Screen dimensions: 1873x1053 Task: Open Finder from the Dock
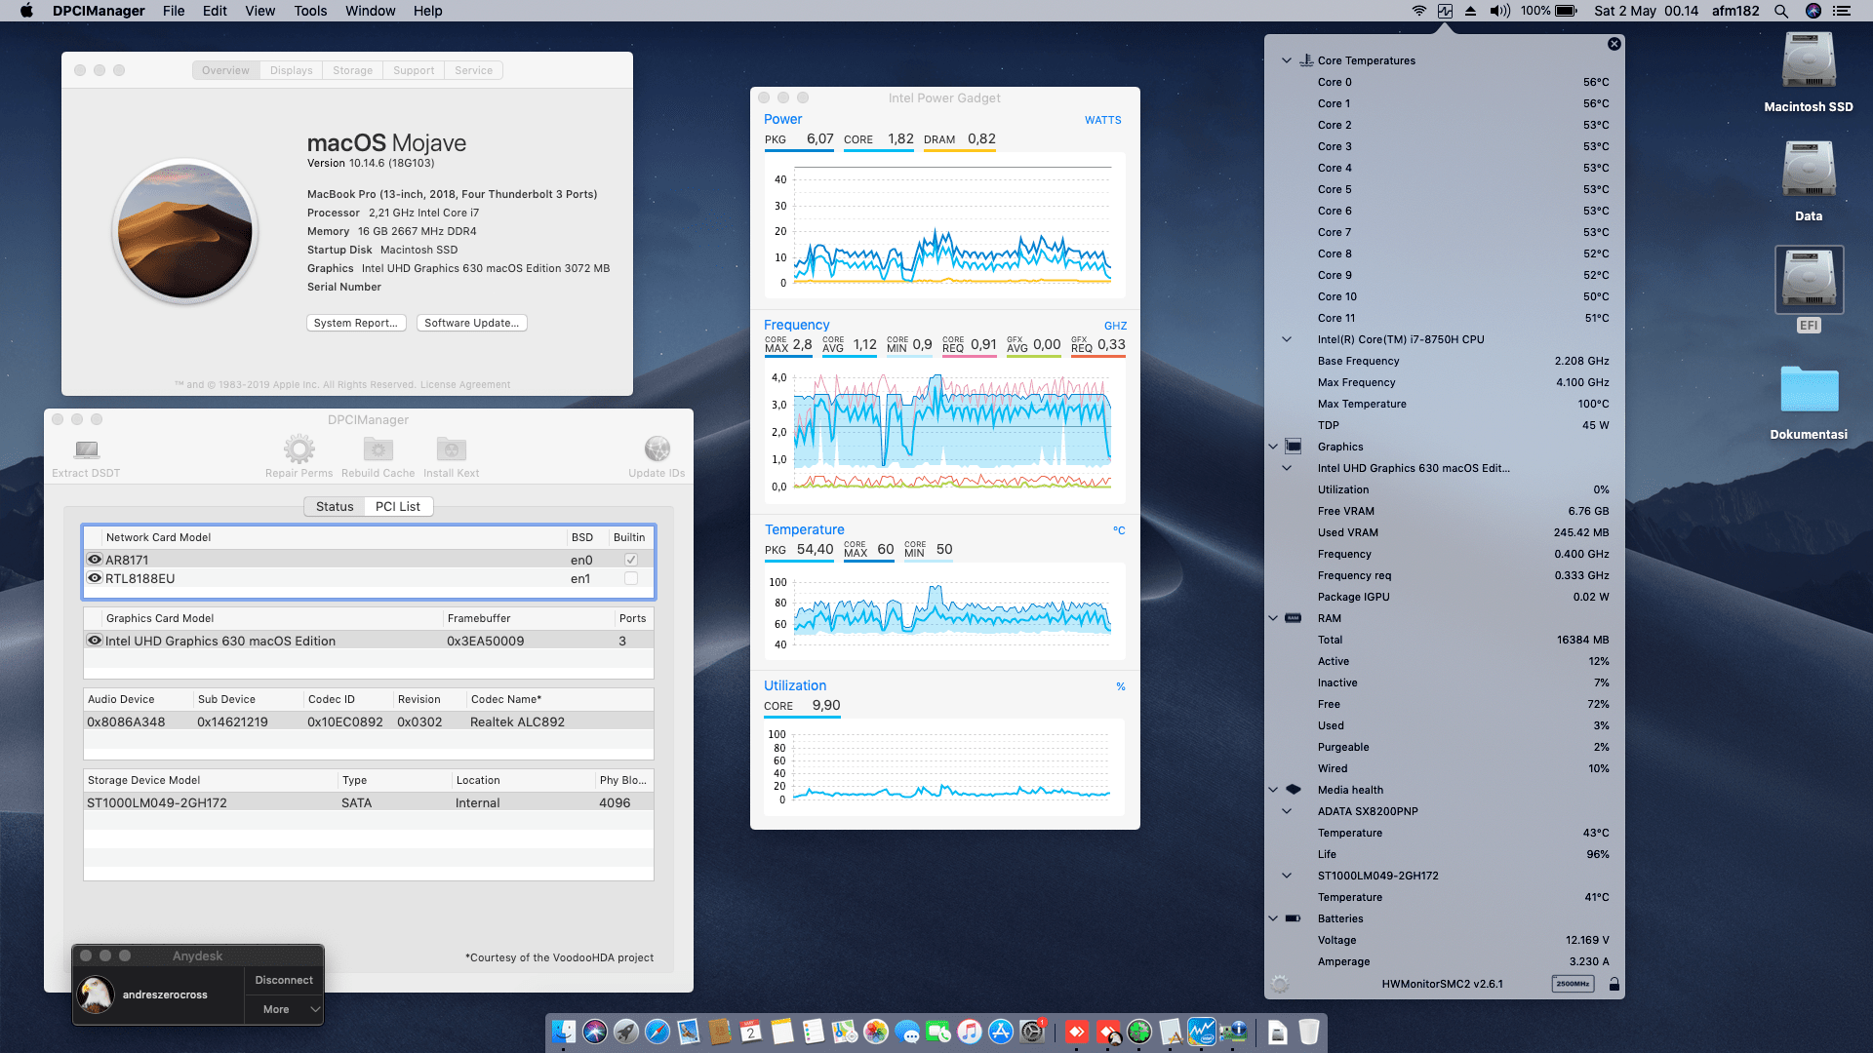pos(564,1032)
